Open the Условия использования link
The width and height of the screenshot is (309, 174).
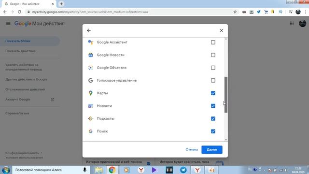(24, 158)
